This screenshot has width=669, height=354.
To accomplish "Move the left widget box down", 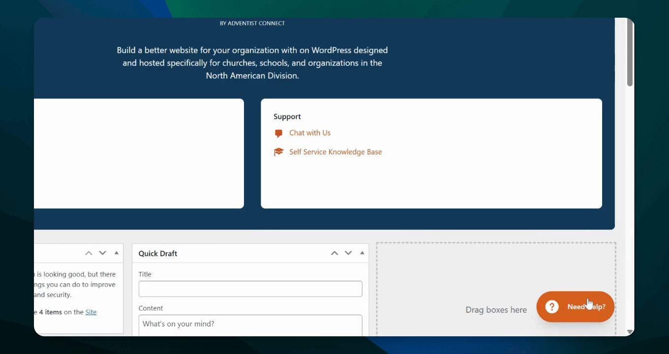I will pos(102,253).
